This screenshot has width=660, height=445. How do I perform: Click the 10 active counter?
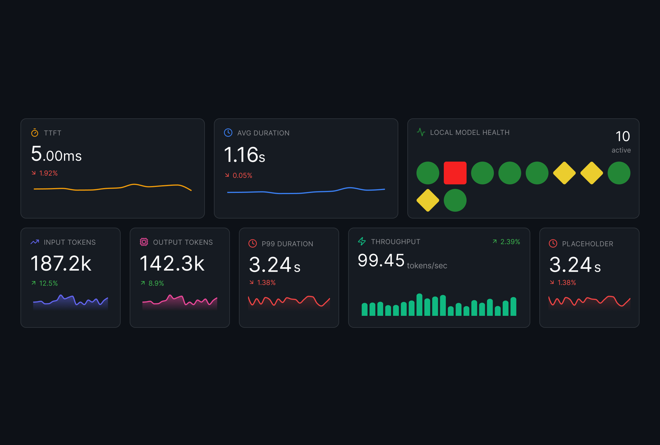pyautogui.click(x=622, y=142)
